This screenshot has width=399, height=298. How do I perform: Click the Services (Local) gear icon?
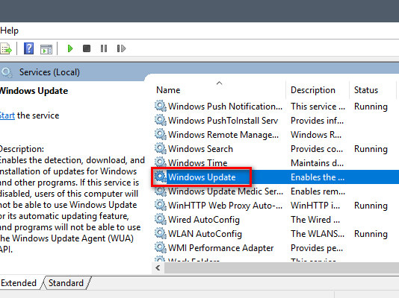click(x=7, y=72)
